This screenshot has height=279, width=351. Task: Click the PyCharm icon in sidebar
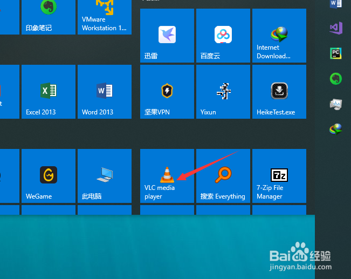pyautogui.click(x=336, y=53)
